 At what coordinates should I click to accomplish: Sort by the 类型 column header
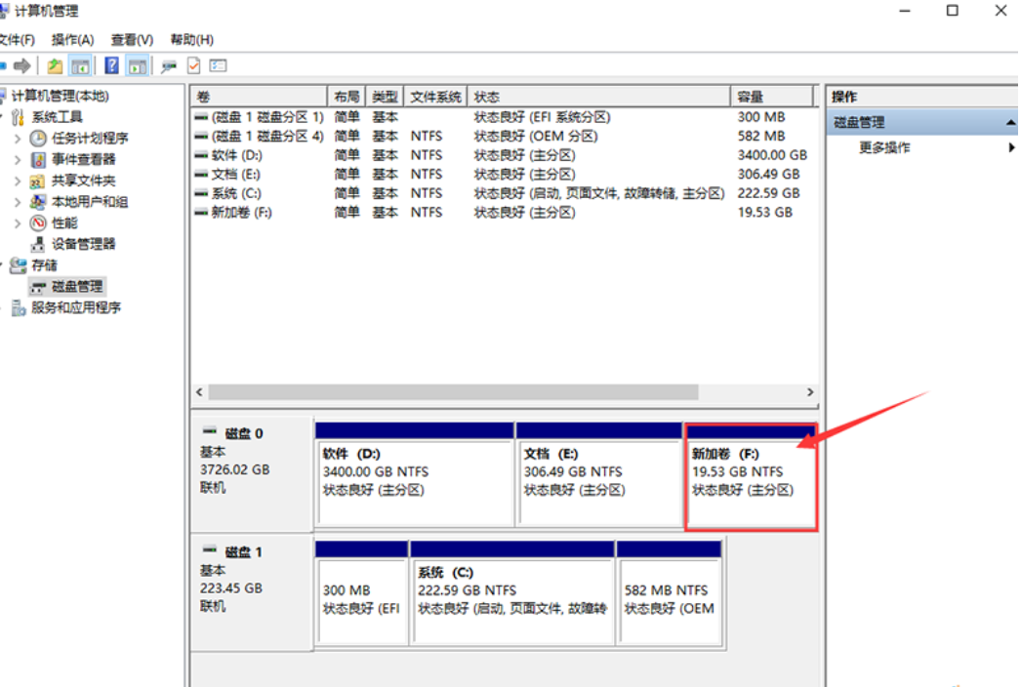point(385,97)
